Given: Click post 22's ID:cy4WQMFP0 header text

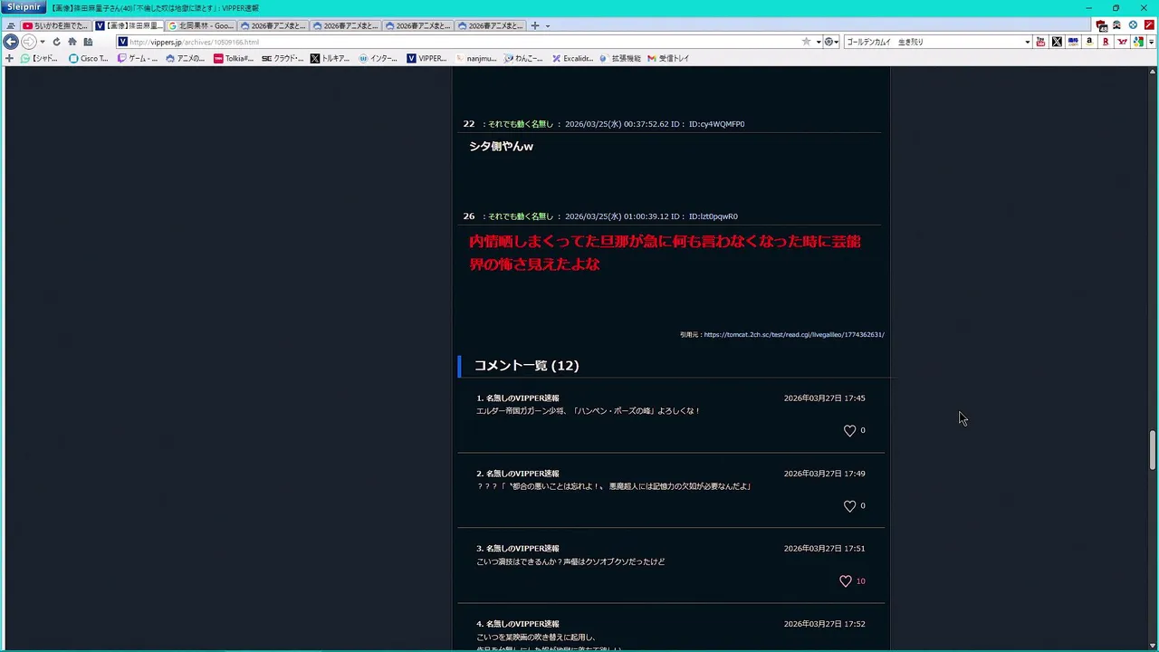Looking at the screenshot, I should pyautogui.click(x=716, y=124).
